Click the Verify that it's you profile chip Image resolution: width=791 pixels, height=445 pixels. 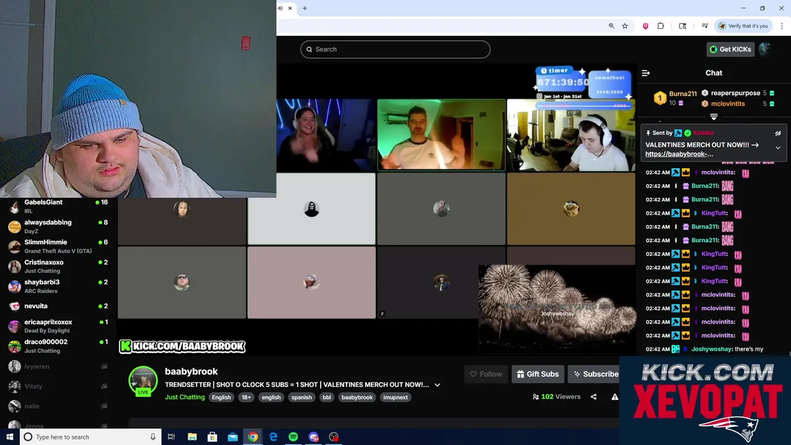[743, 26]
